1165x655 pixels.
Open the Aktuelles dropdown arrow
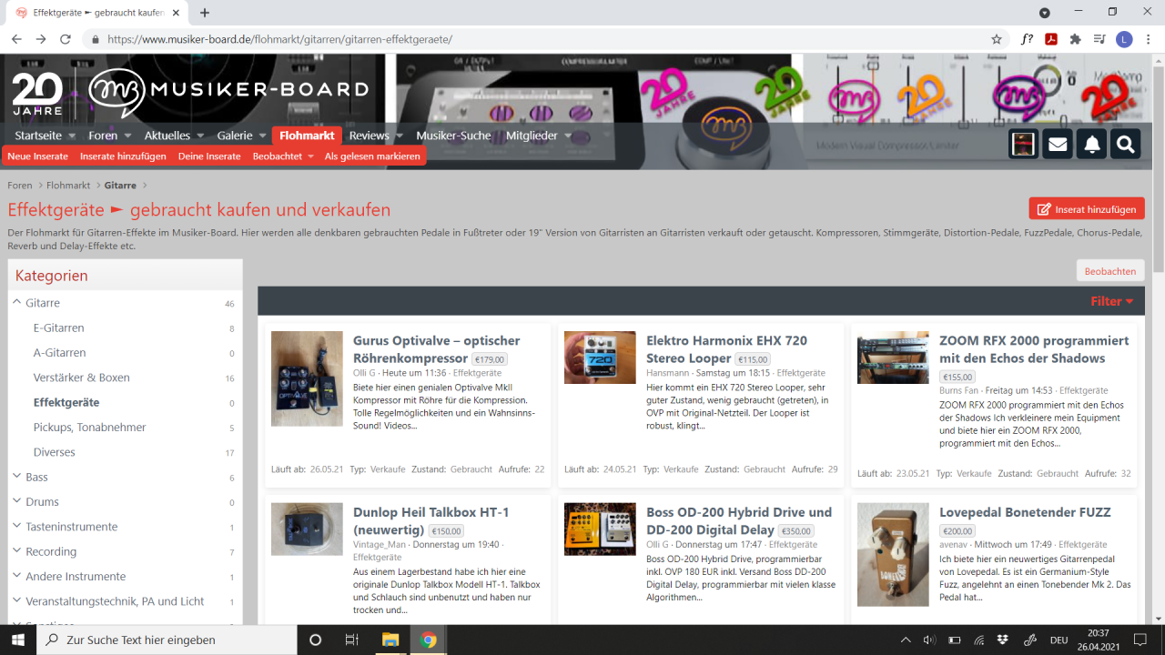tap(201, 136)
